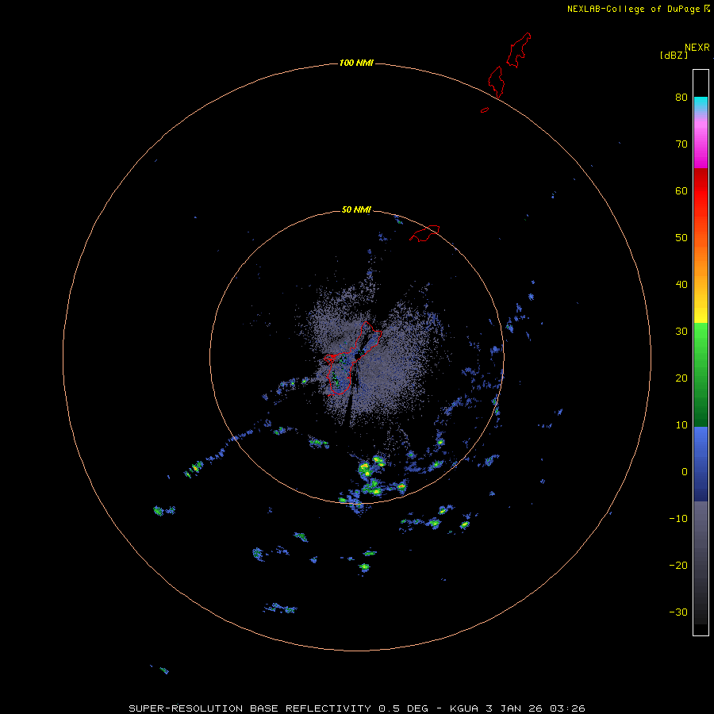
Task: Click the blue segment of the color bar
Action: click(x=701, y=464)
